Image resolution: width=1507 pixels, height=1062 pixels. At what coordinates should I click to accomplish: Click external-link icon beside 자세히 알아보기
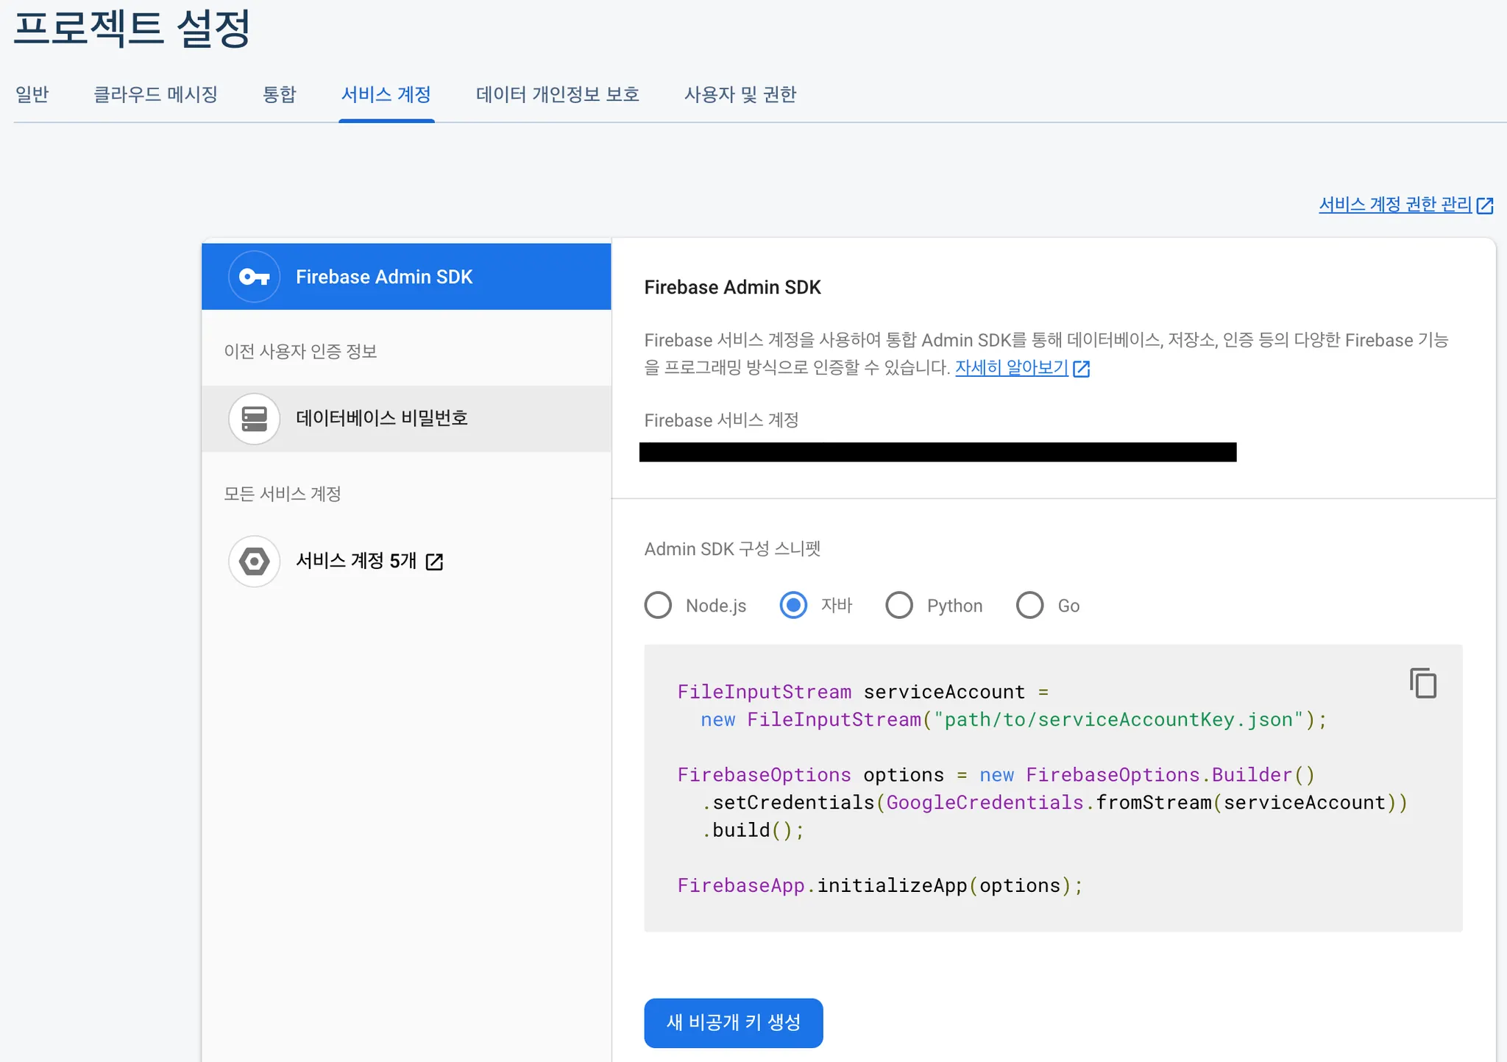point(1081,368)
